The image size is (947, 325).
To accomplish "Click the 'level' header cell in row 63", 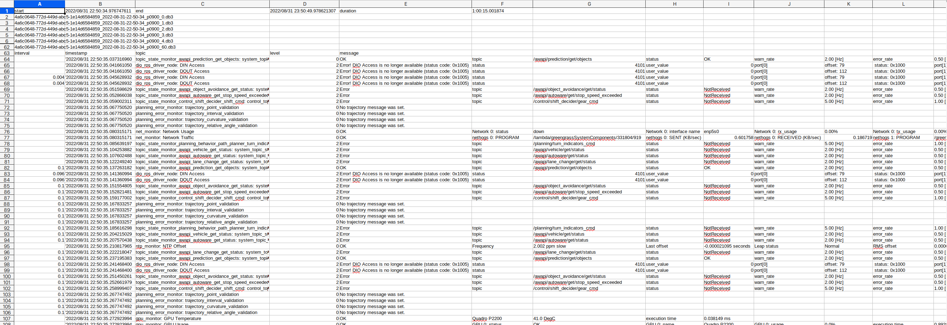I will click(x=305, y=53).
